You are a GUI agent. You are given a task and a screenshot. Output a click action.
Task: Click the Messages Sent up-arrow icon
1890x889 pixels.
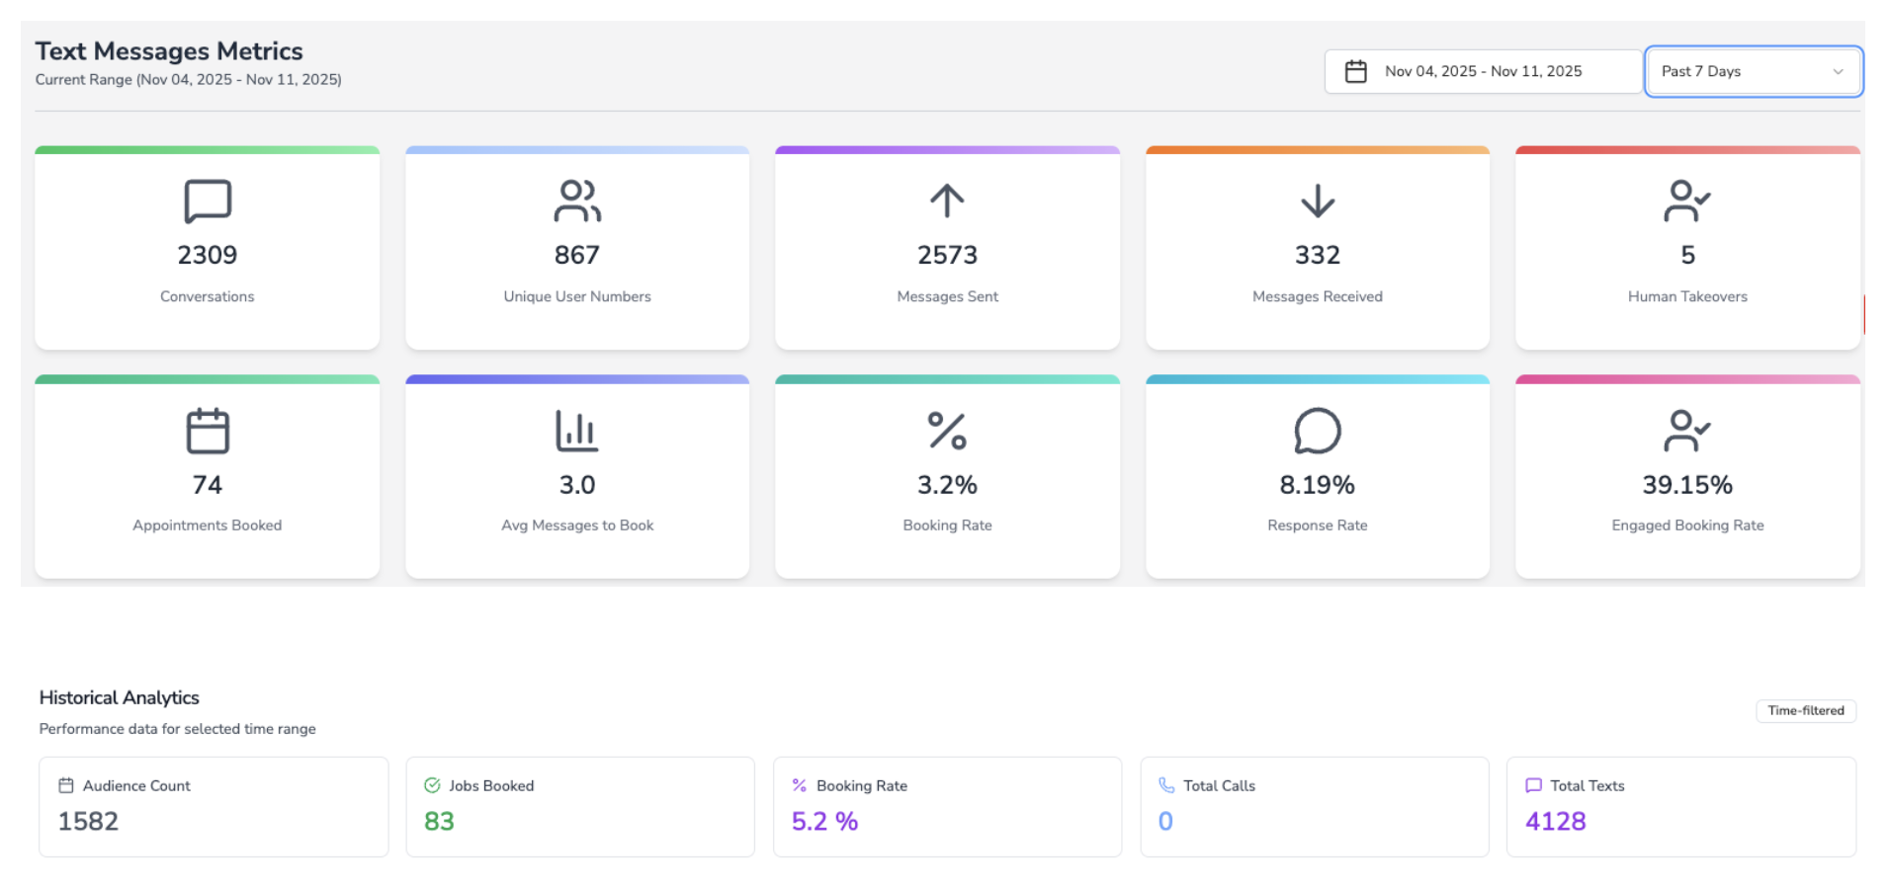tap(946, 200)
